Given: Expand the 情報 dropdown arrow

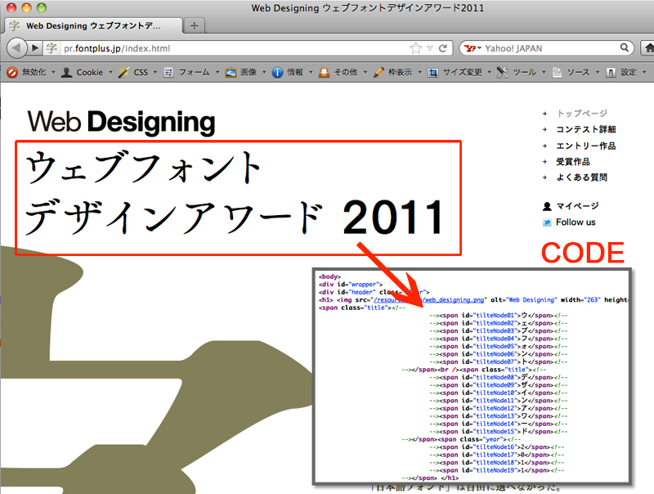Looking at the screenshot, I should click(311, 73).
